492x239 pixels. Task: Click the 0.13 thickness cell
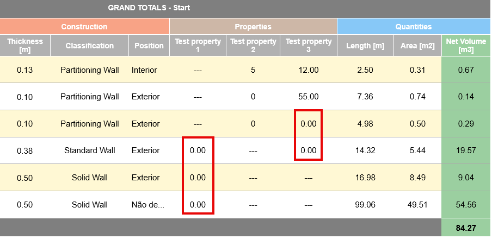click(25, 70)
